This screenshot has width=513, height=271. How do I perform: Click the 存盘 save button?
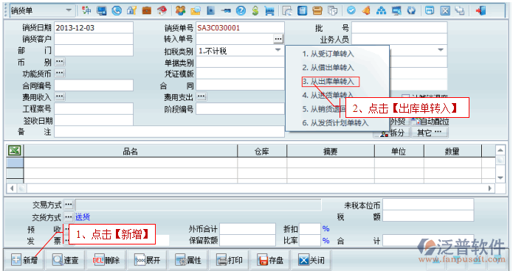pos(271,260)
